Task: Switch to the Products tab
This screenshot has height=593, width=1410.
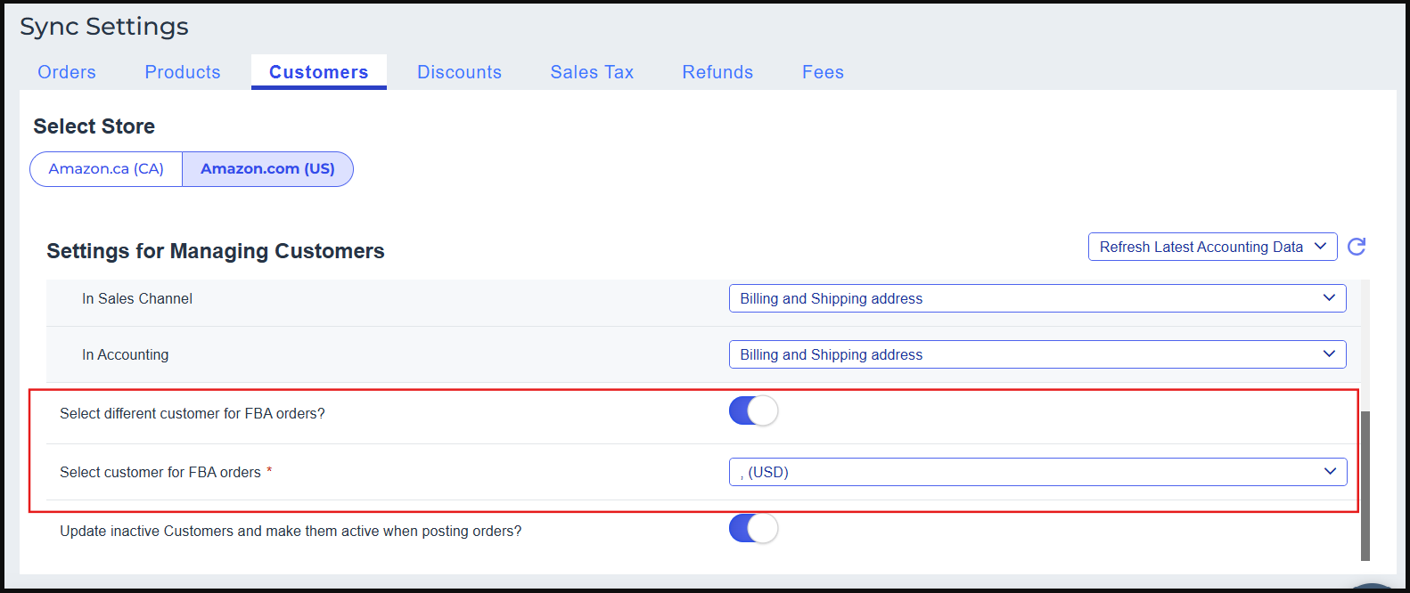Action: click(x=183, y=72)
